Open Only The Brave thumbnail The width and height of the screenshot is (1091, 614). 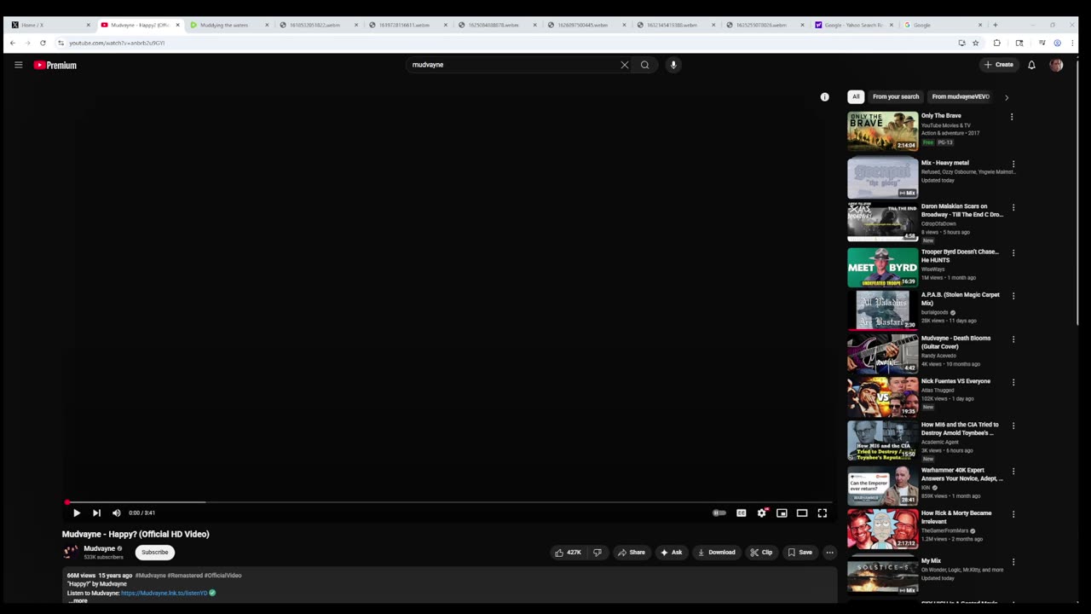[x=882, y=130]
